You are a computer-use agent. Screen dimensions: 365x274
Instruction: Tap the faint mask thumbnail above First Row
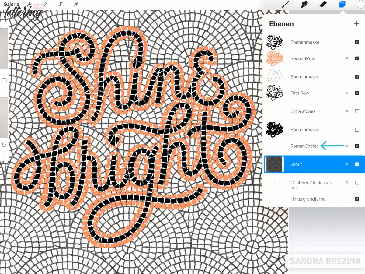tap(274, 77)
